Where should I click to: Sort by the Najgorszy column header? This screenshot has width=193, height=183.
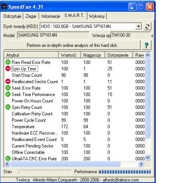(x=93, y=55)
